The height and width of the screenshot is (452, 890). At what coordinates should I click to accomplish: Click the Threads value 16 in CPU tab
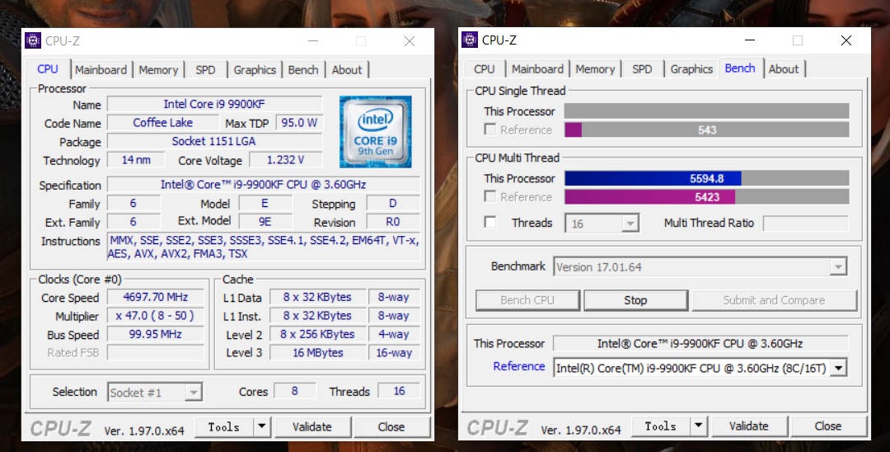tap(400, 391)
